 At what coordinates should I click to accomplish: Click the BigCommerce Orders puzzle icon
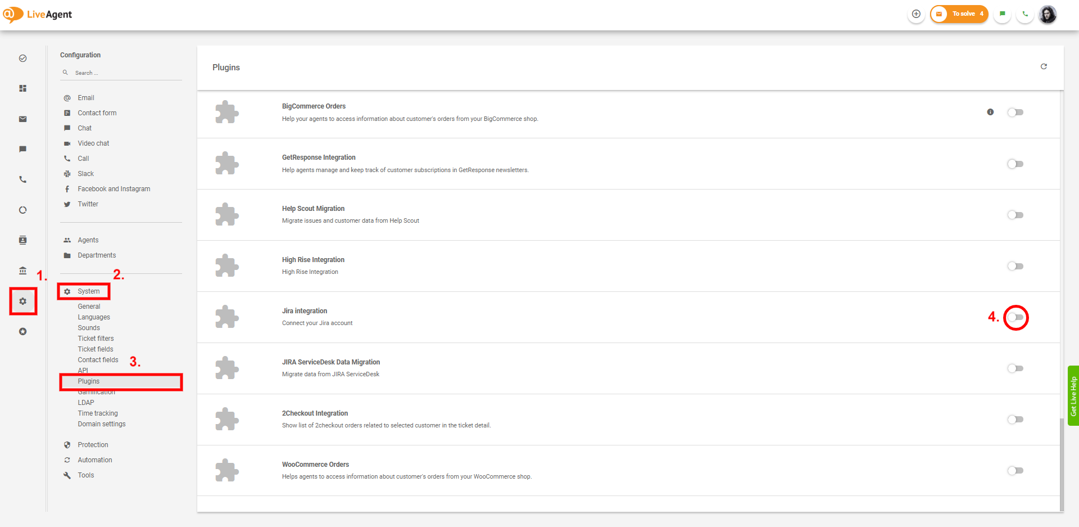tap(227, 112)
